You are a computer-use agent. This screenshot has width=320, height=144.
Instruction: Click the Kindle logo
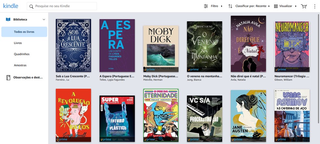[11, 6]
